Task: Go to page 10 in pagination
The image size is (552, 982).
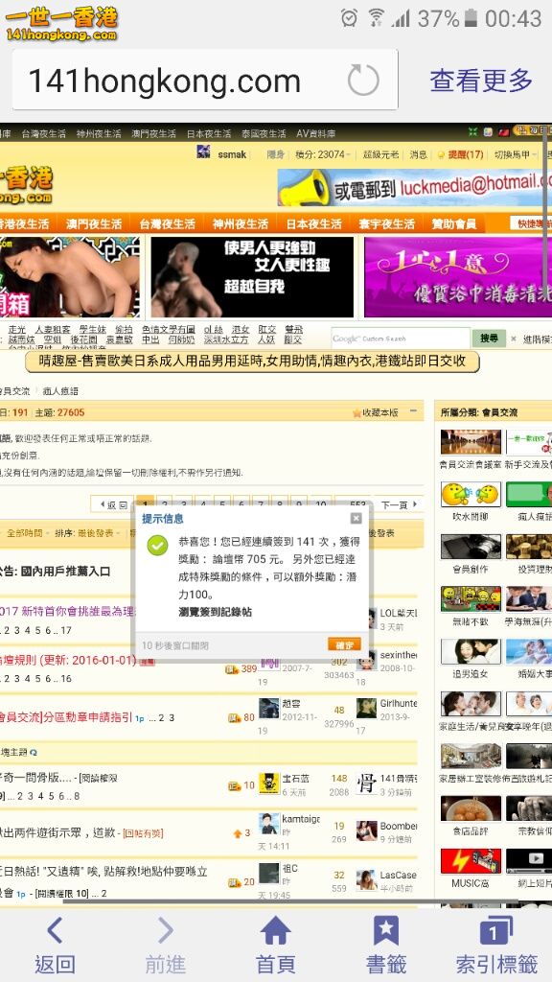Action: click(320, 504)
